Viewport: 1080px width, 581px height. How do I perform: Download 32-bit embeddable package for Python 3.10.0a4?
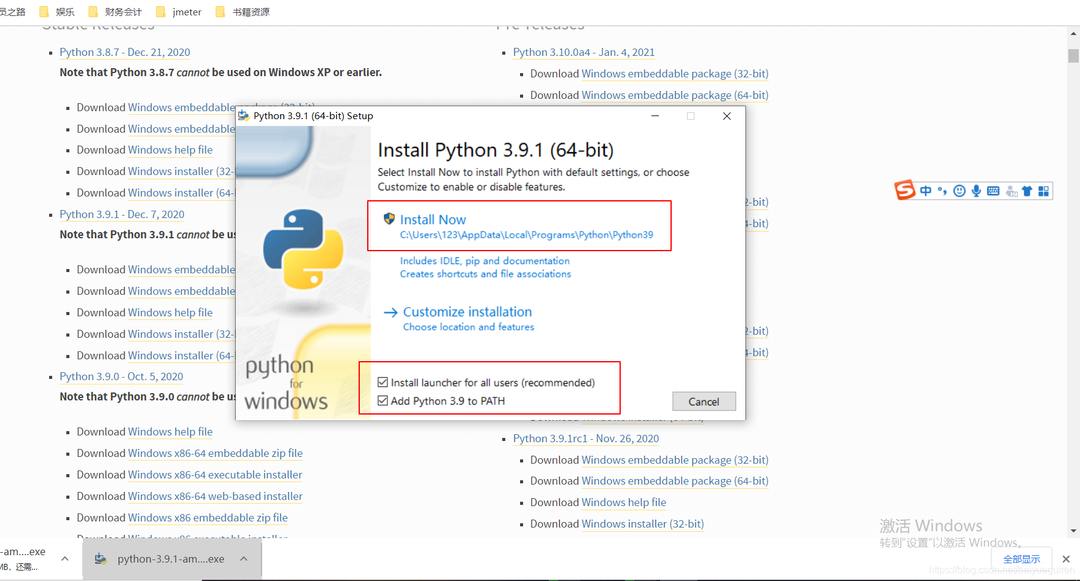675,74
